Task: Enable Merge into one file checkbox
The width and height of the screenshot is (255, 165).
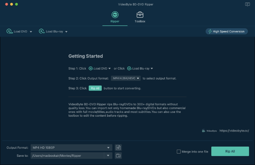Action: coord(179,152)
